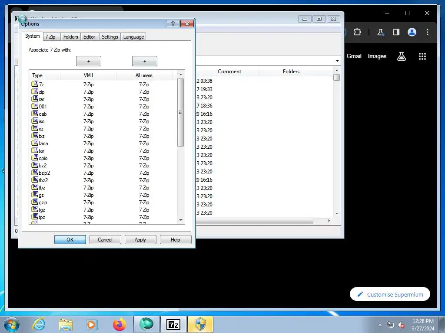Switch to the Editor tab
This screenshot has width=445, height=333.
pyautogui.click(x=90, y=37)
